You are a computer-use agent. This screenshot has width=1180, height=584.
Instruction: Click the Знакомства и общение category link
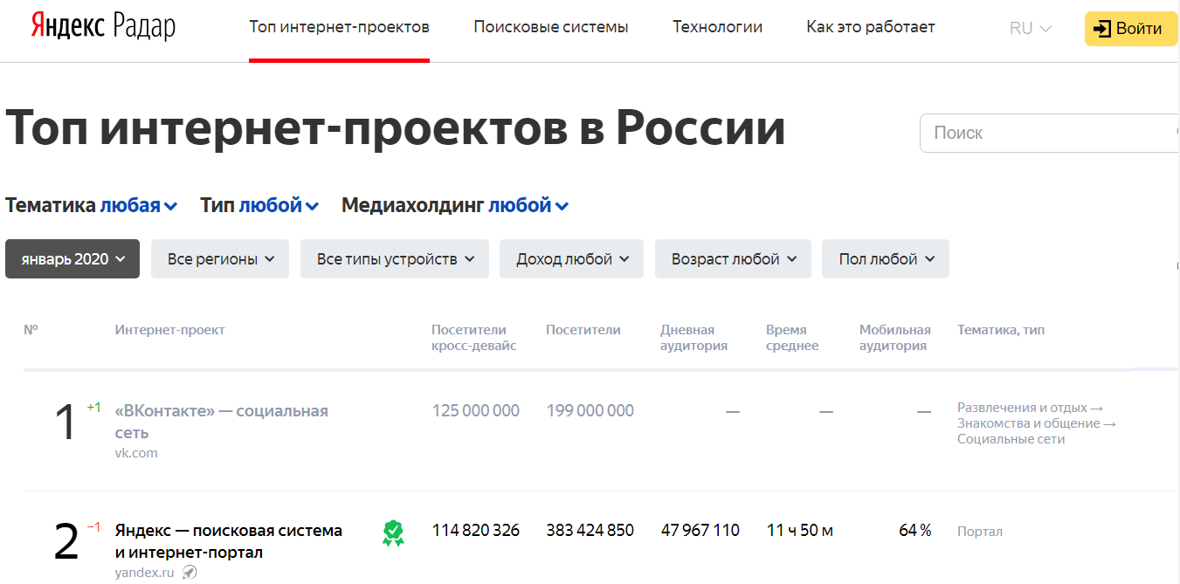[x=1037, y=423]
